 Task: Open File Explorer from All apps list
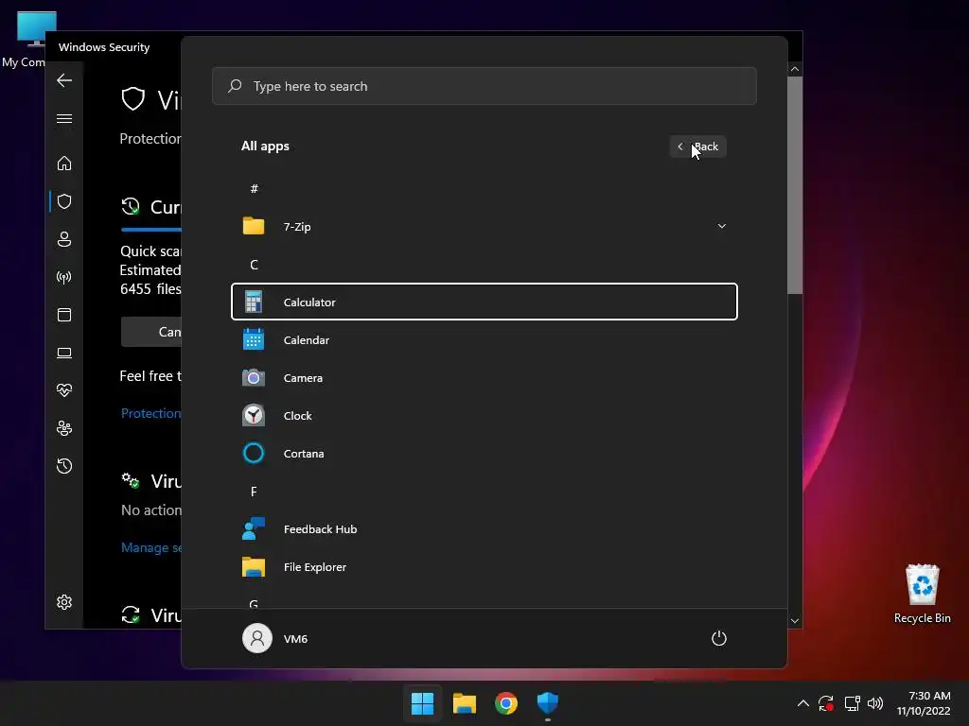pos(484,567)
